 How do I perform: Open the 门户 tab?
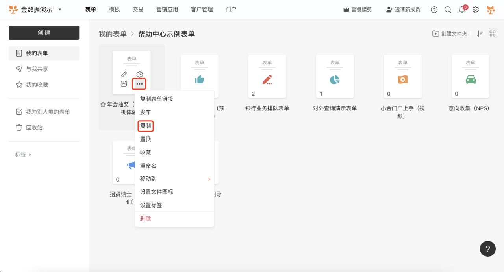point(231,9)
